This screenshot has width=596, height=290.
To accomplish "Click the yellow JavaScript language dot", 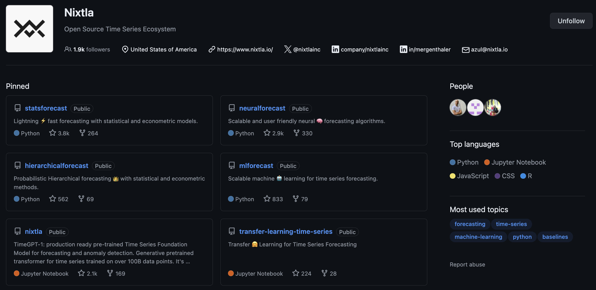I will pyautogui.click(x=453, y=176).
